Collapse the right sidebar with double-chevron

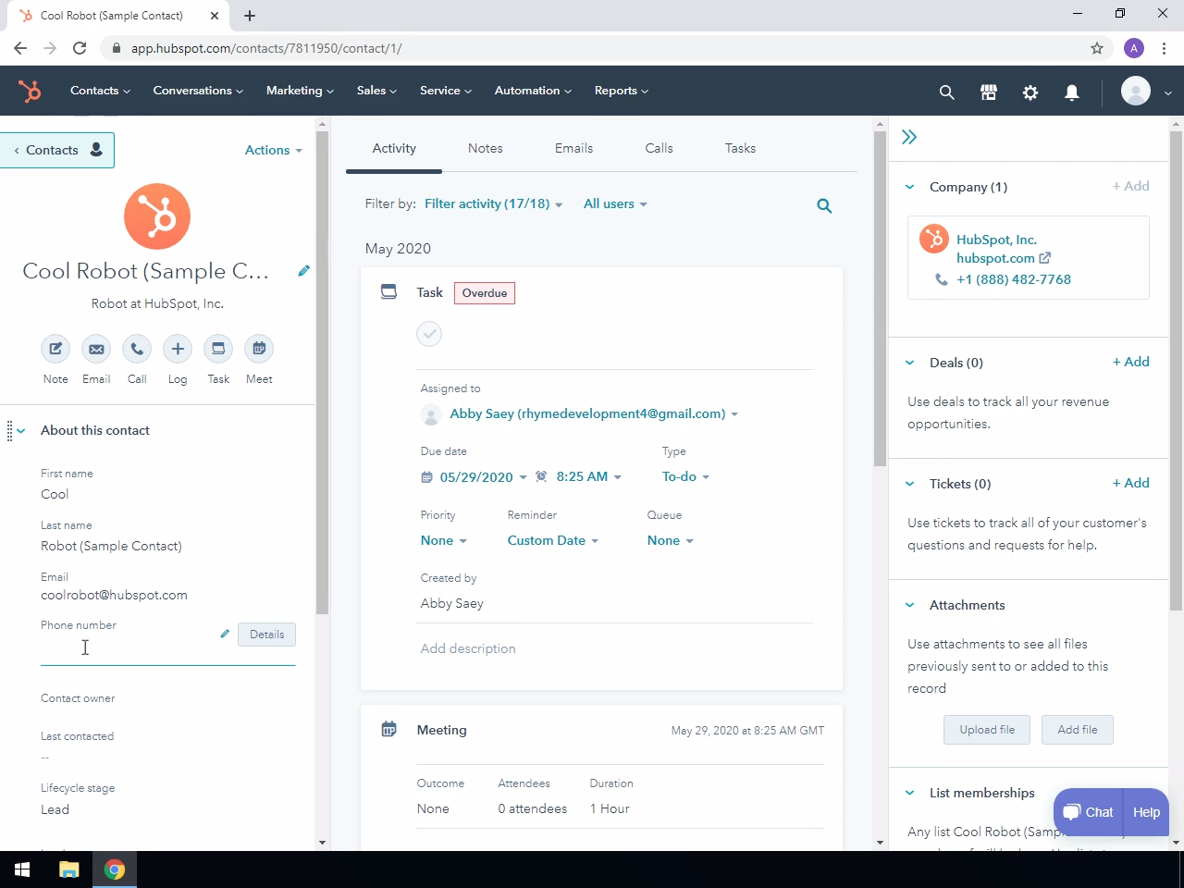pos(909,138)
